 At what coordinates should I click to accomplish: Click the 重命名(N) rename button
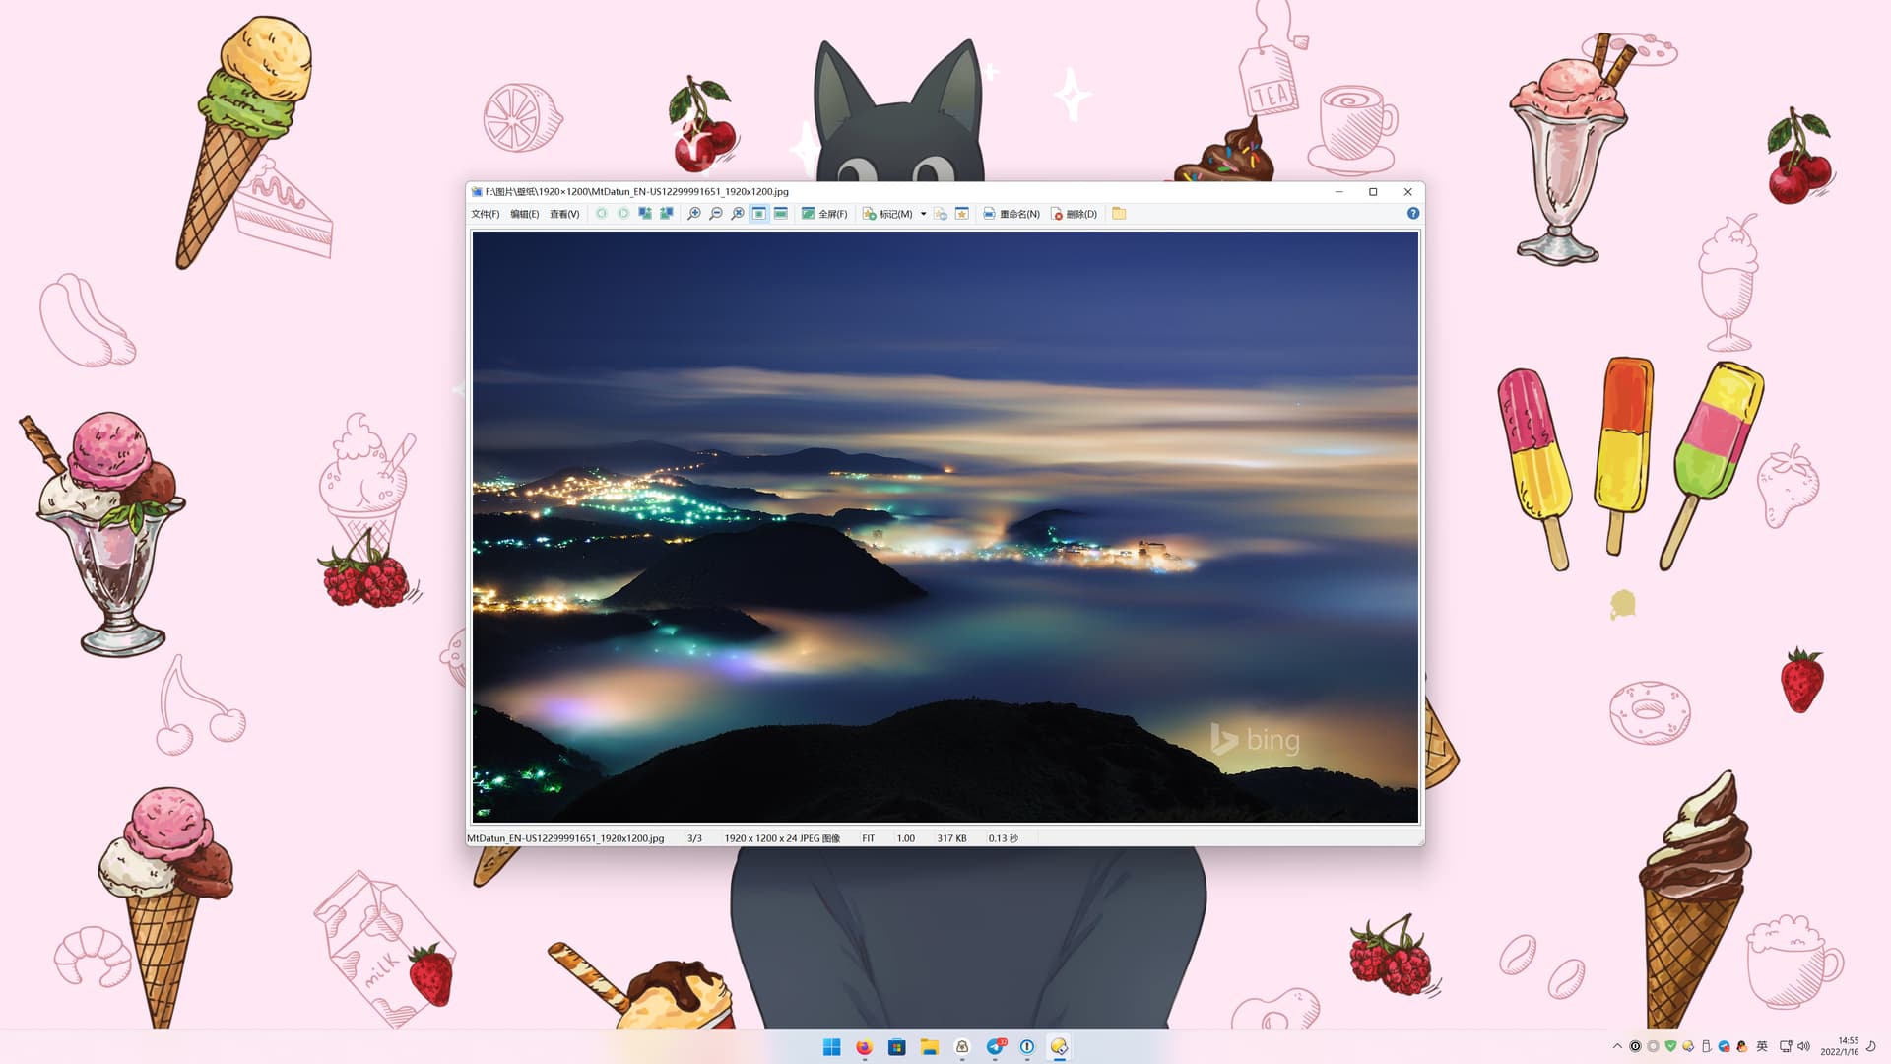tap(1011, 214)
